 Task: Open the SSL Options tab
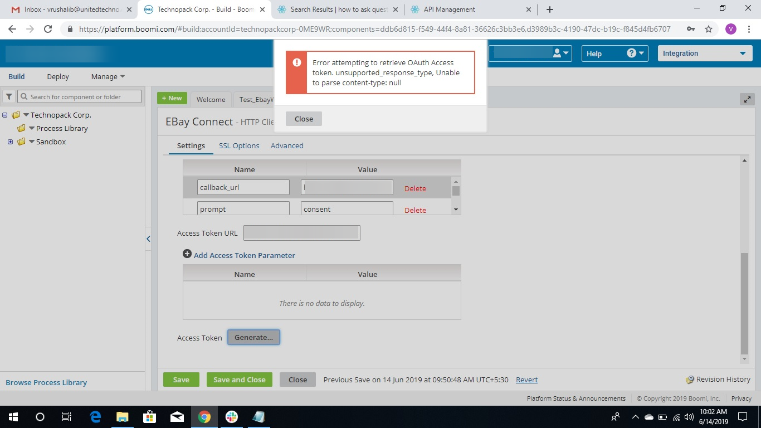tap(239, 145)
